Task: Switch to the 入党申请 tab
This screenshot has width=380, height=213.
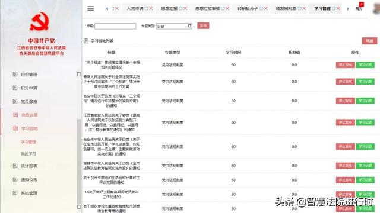Action: pos(135,8)
